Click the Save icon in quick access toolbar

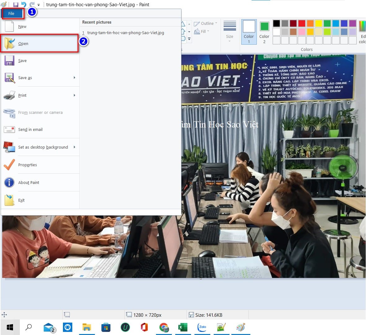(x=16, y=5)
